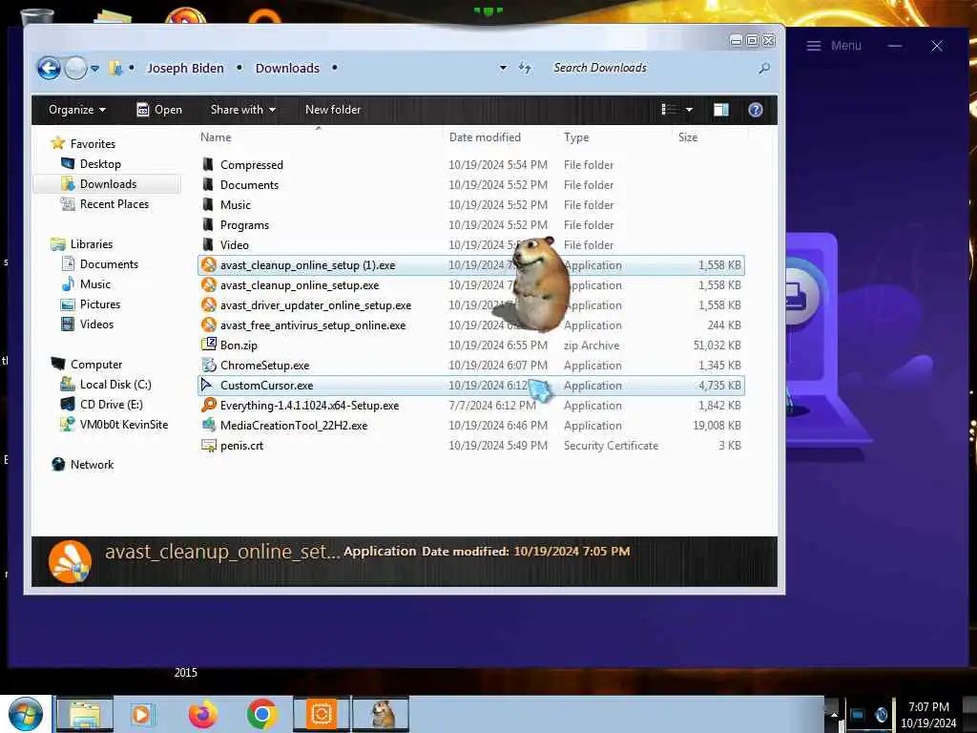Viewport: 977px width, 733px height.
Task: Select the penis.crt certificate icon
Action: [209, 445]
